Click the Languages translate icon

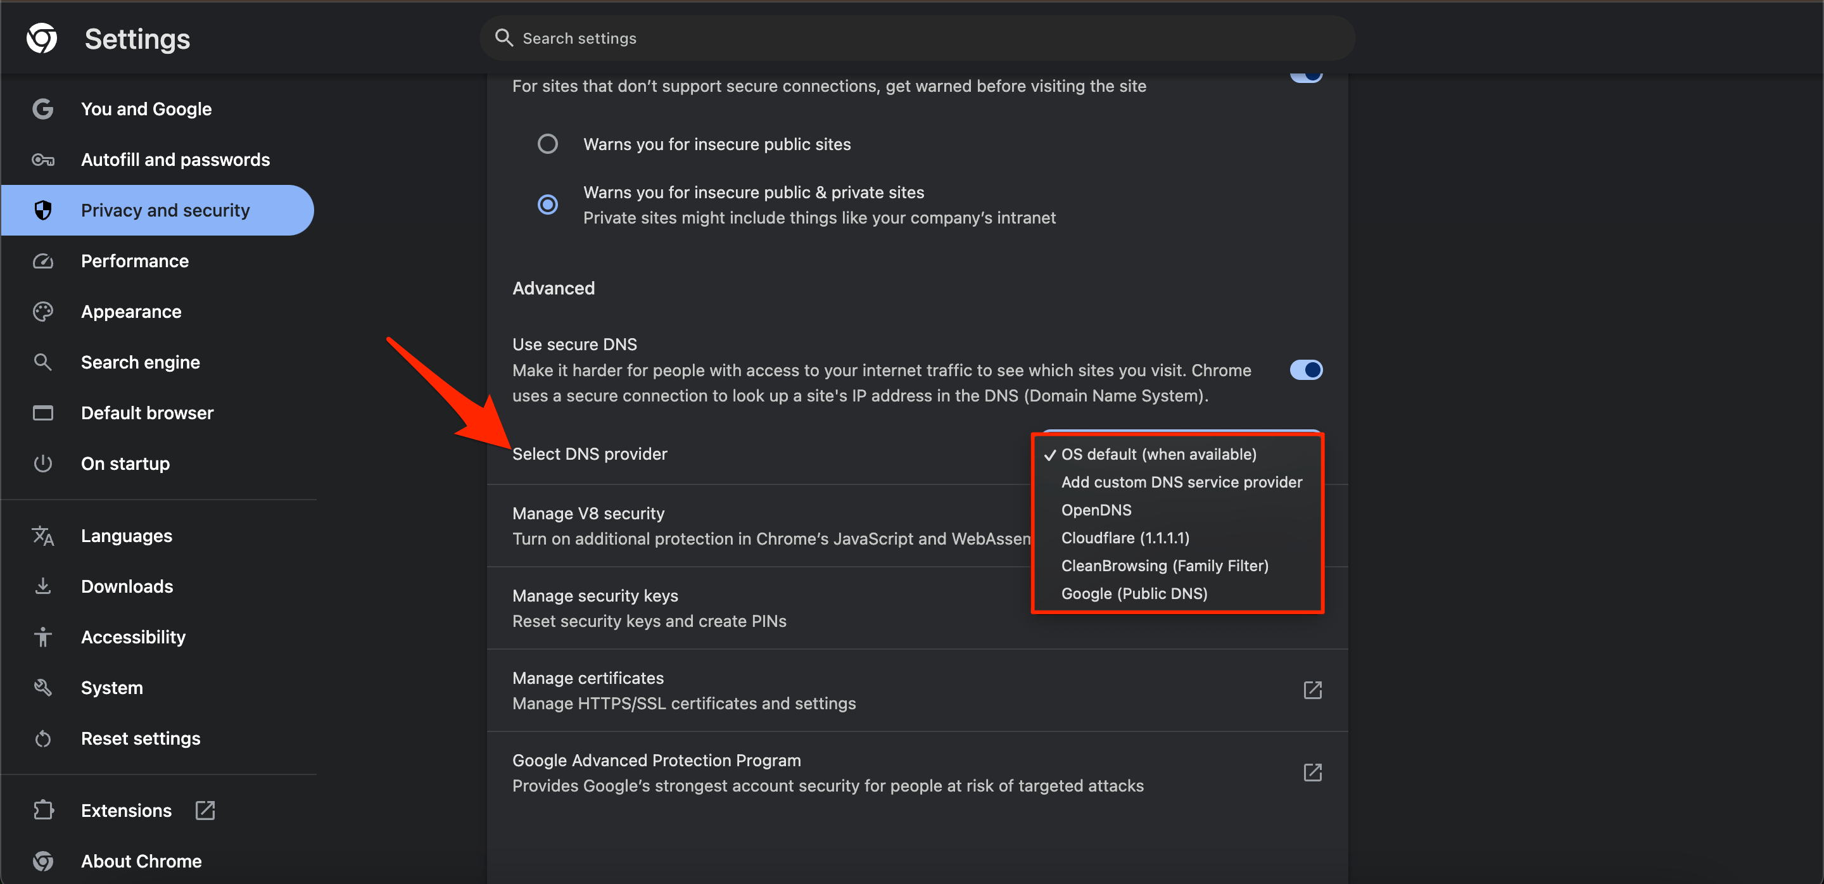point(43,536)
